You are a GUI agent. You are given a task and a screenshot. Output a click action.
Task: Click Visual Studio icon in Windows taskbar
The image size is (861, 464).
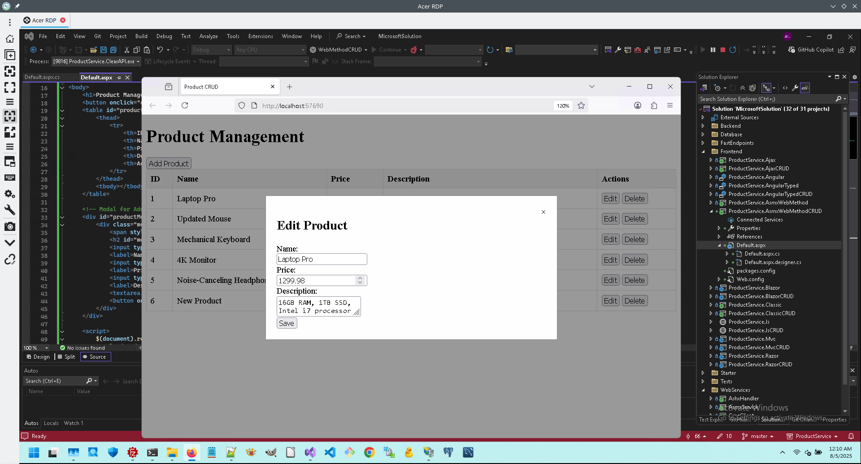click(310, 452)
